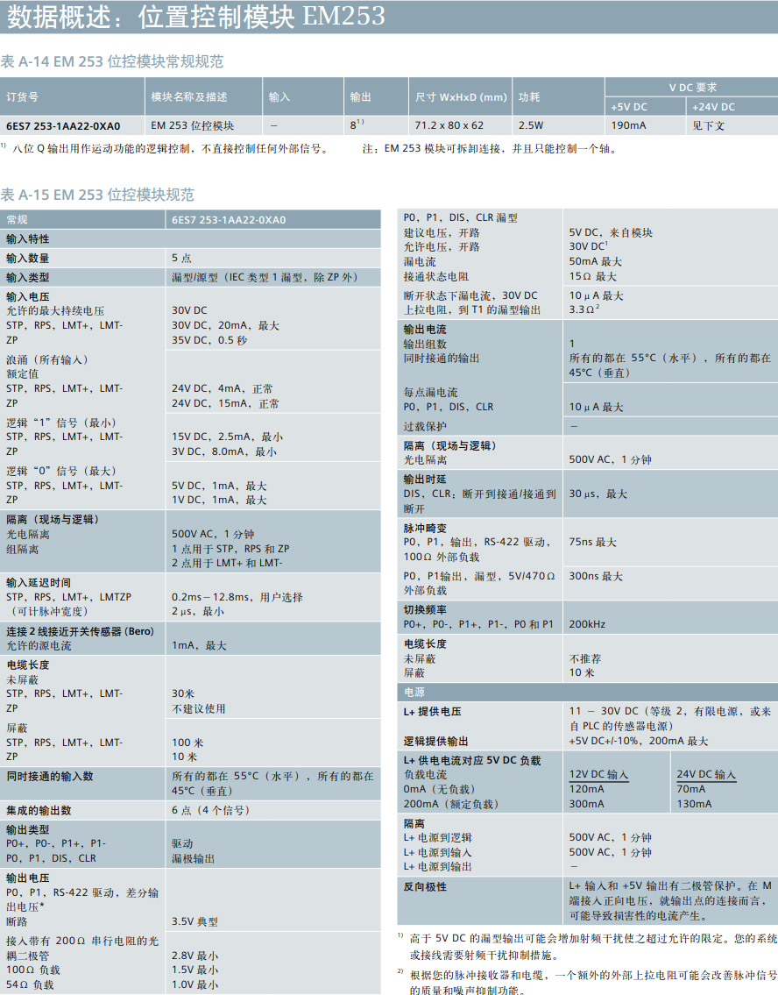Click the '同时接通的输入数' row label
778x995 pixels.
pos(49,776)
